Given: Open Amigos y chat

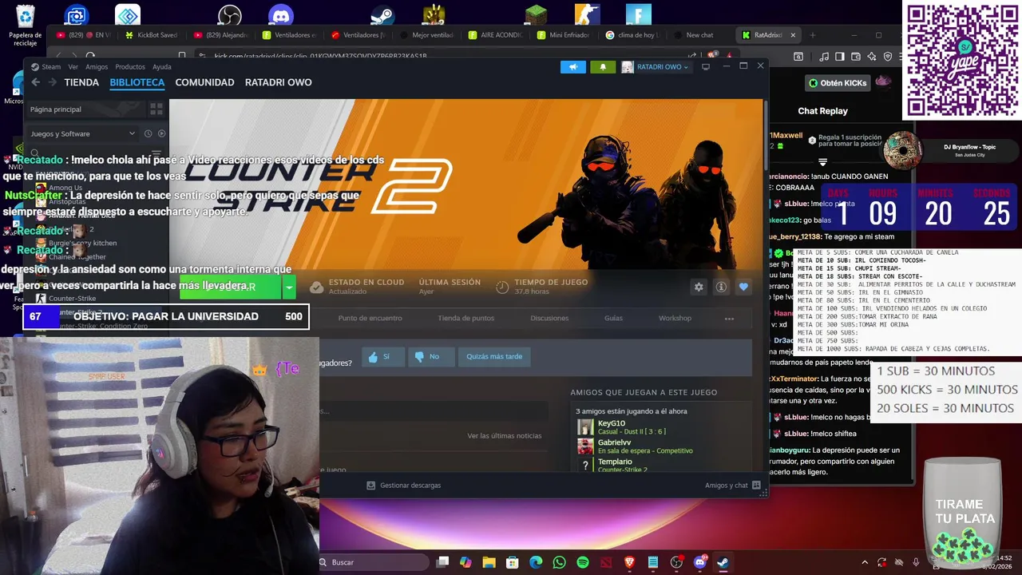Looking at the screenshot, I should (x=733, y=485).
